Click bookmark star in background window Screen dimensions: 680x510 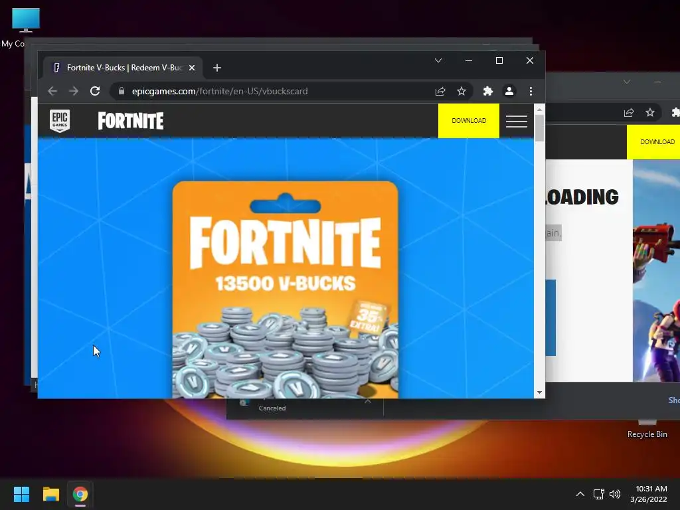(649, 113)
